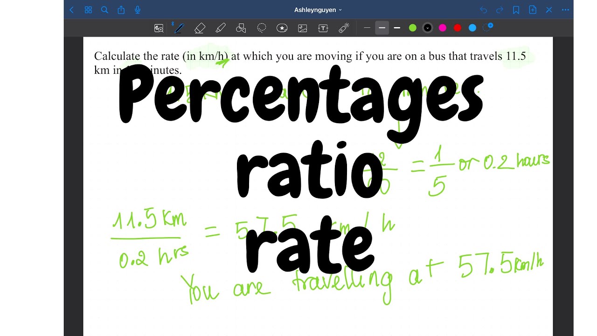The width and height of the screenshot is (597, 336).
Task: Select the Pen tool
Action: pos(178,28)
